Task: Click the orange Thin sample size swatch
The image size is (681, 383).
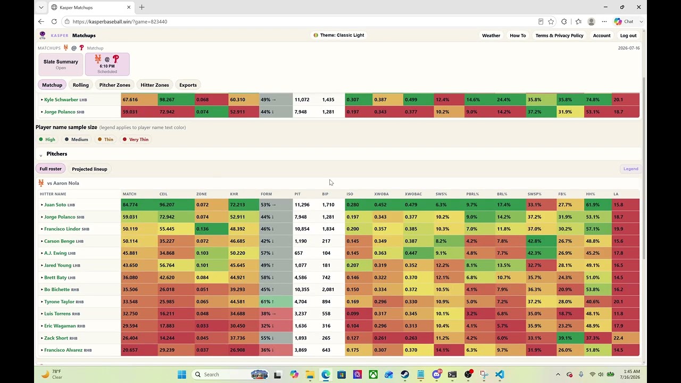Action: pos(99,139)
